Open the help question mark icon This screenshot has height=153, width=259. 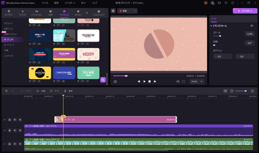(x=233, y=3)
